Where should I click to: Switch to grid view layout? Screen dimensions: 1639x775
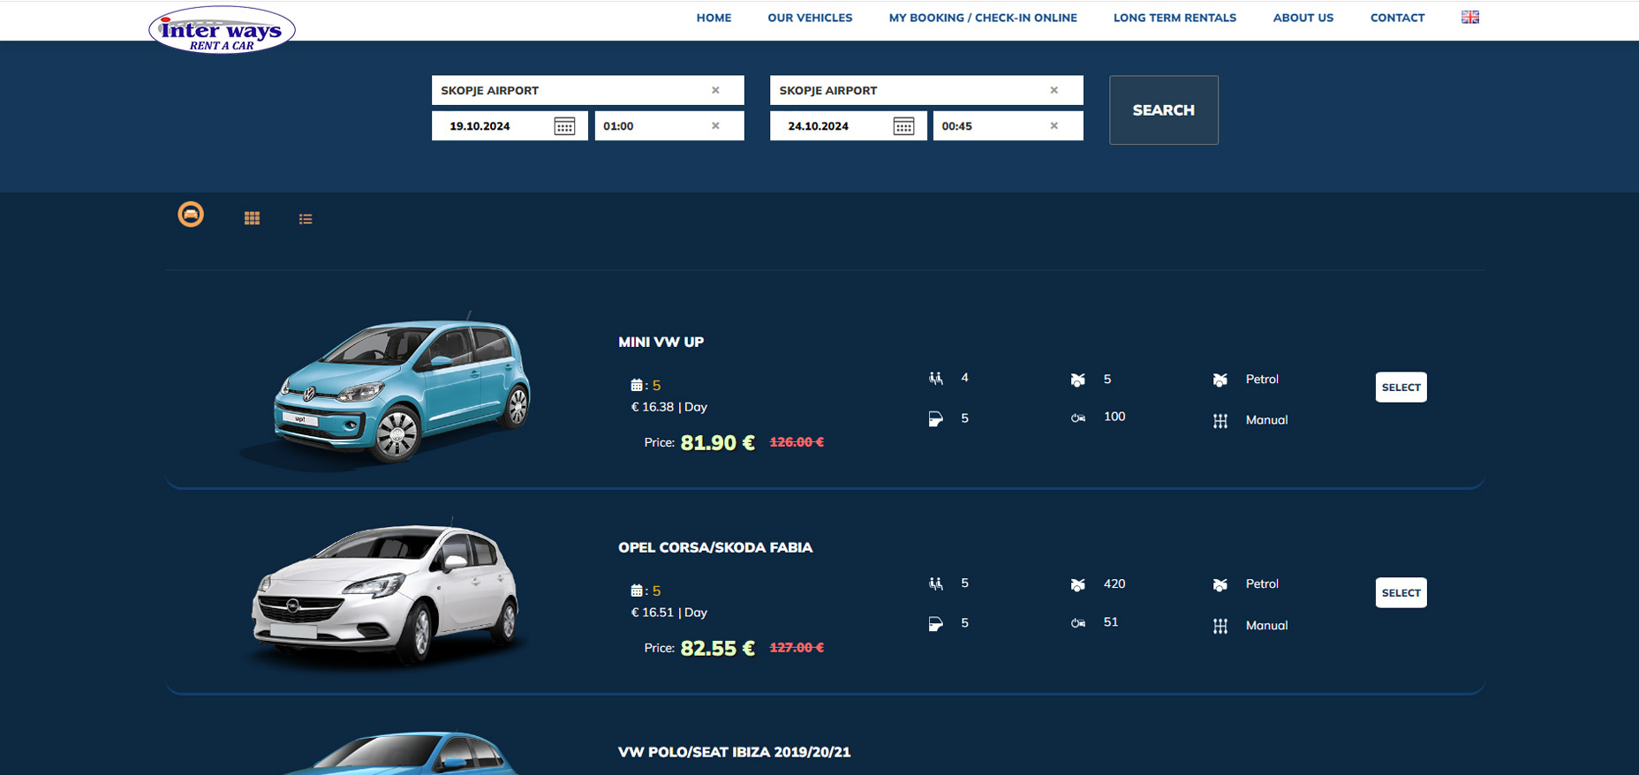point(252,218)
